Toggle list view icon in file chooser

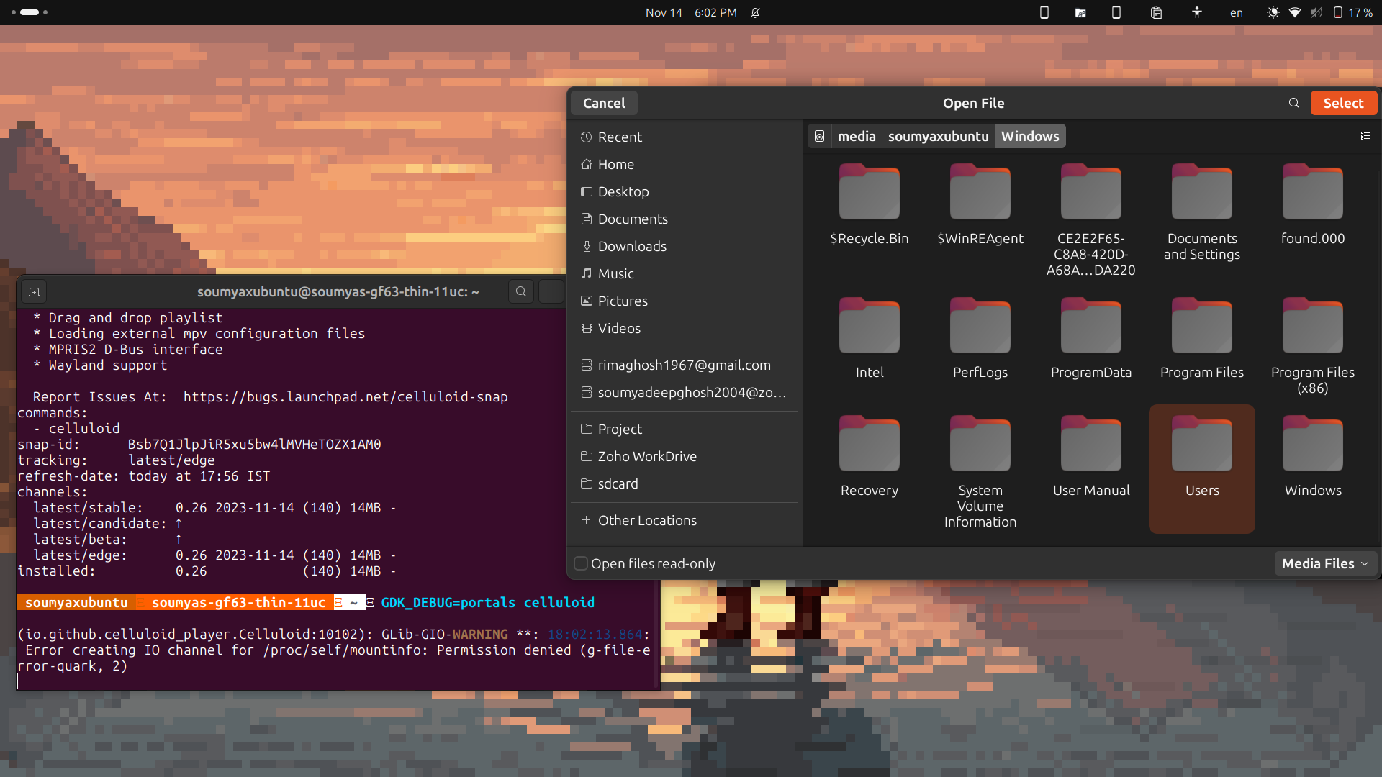(x=1365, y=136)
